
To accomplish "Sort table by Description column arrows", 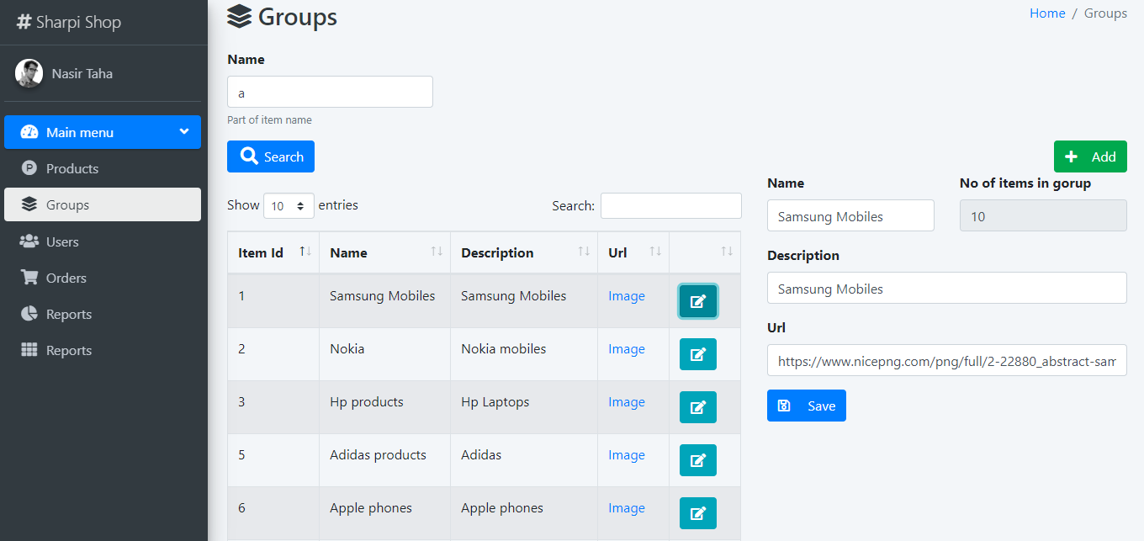I will [584, 252].
